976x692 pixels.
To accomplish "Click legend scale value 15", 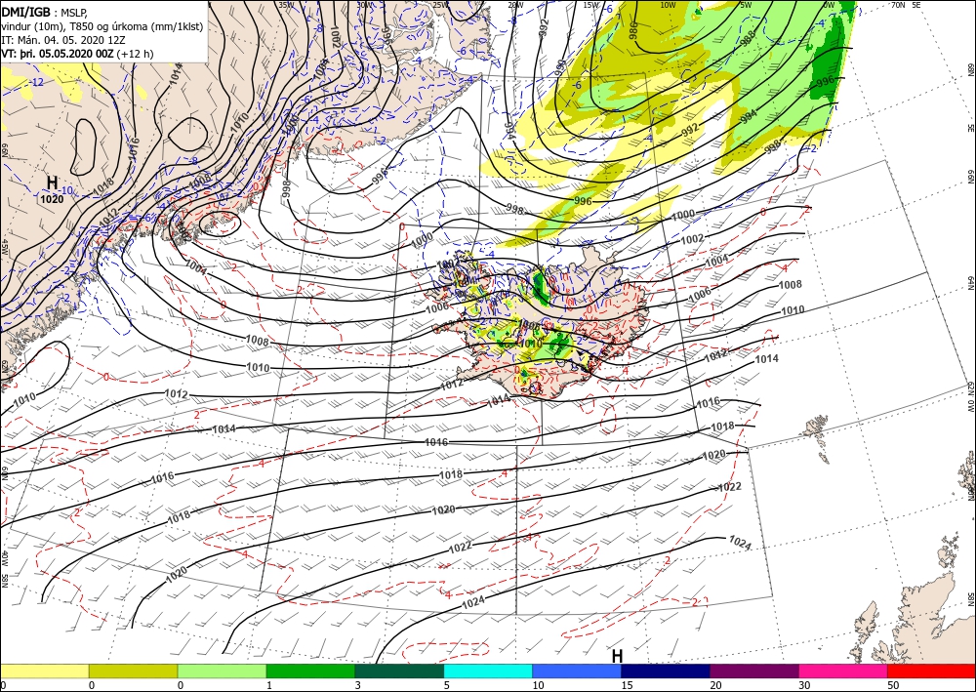I will (627, 685).
